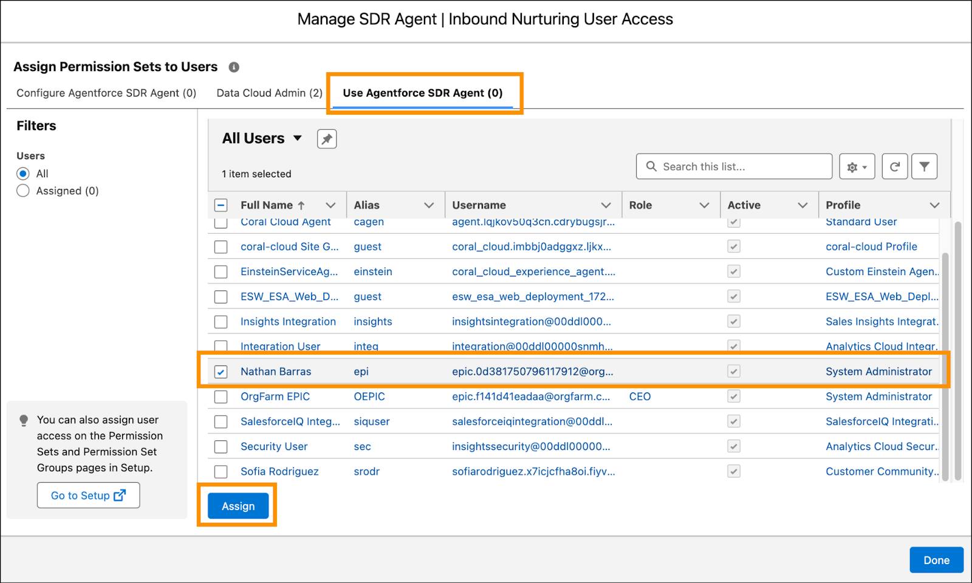The width and height of the screenshot is (972, 583).
Task: Click the '1 item selected' text
Action: pos(256,174)
